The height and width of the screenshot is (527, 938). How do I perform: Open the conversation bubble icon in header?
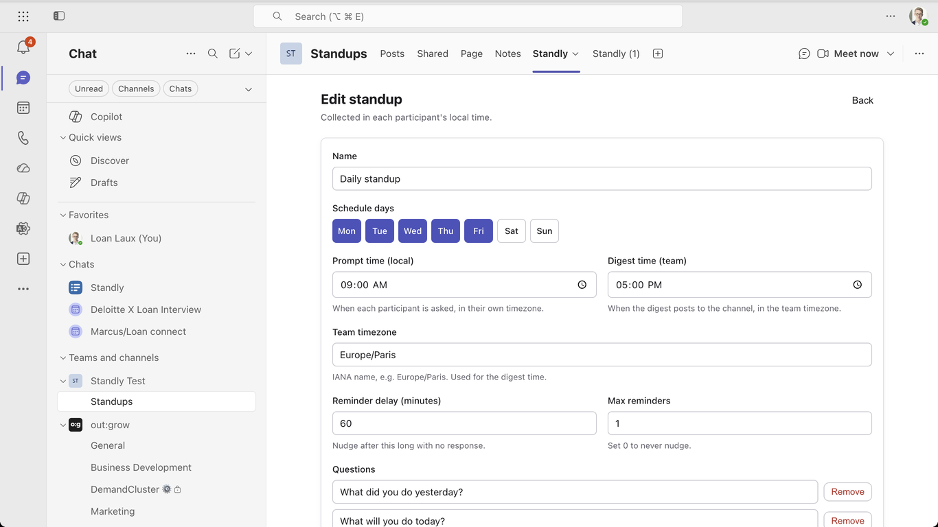[804, 54]
